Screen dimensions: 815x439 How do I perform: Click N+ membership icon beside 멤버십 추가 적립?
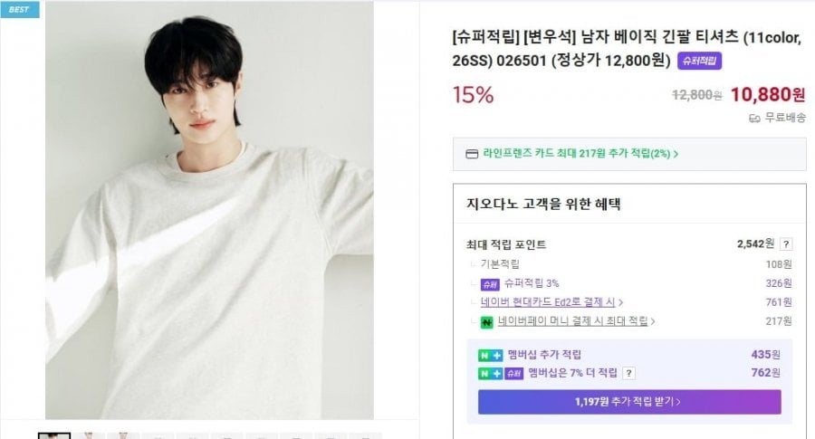(490, 355)
